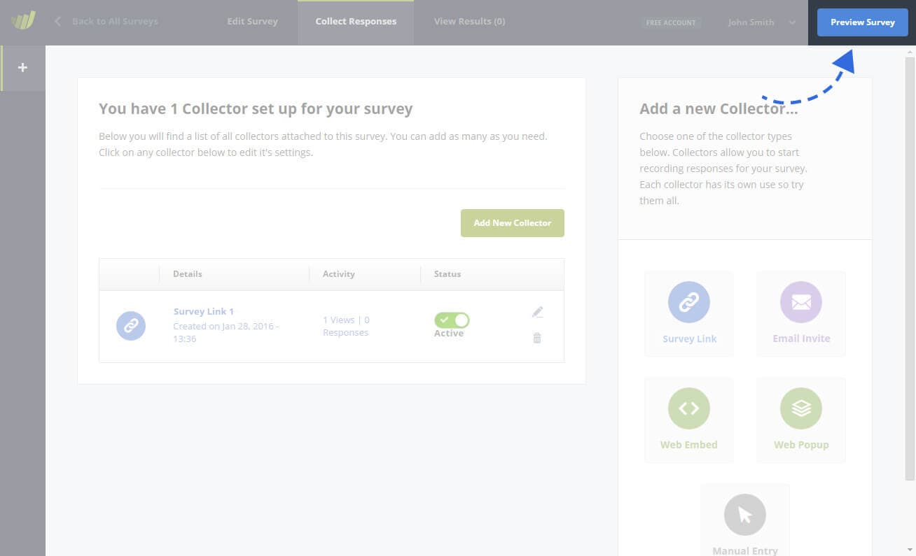
Task: Click the app logo in header
Action: point(22,20)
